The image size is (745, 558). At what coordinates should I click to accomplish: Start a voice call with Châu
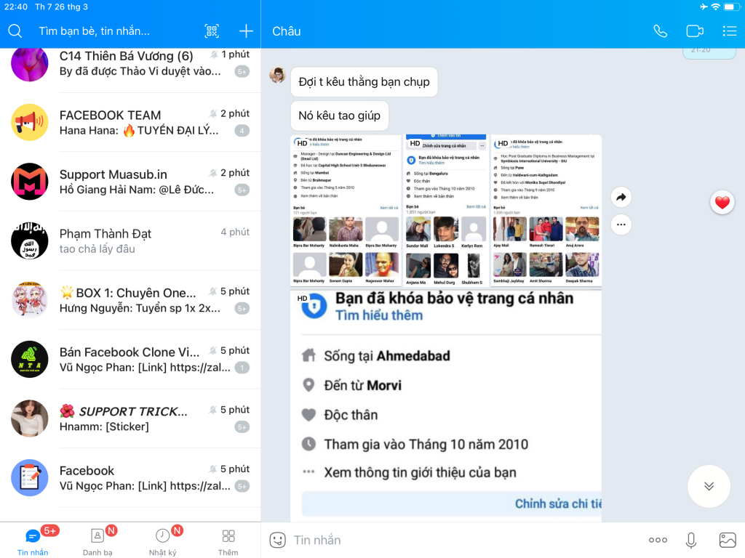coord(660,31)
